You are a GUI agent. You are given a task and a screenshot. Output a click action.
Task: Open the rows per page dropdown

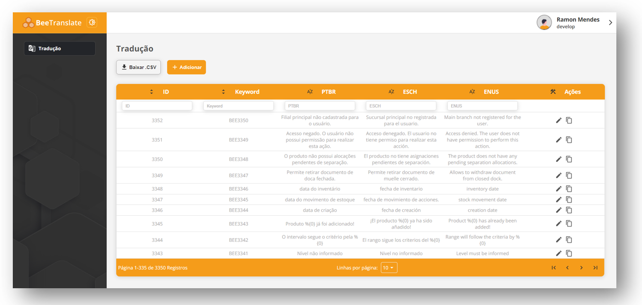(x=389, y=267)
